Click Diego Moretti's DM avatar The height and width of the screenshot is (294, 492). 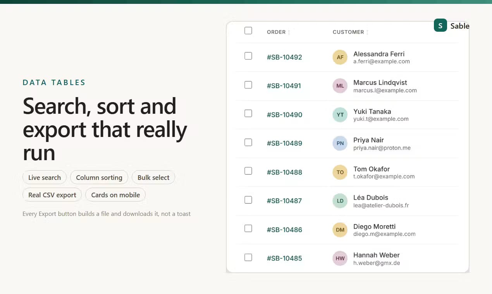(340, 230)
